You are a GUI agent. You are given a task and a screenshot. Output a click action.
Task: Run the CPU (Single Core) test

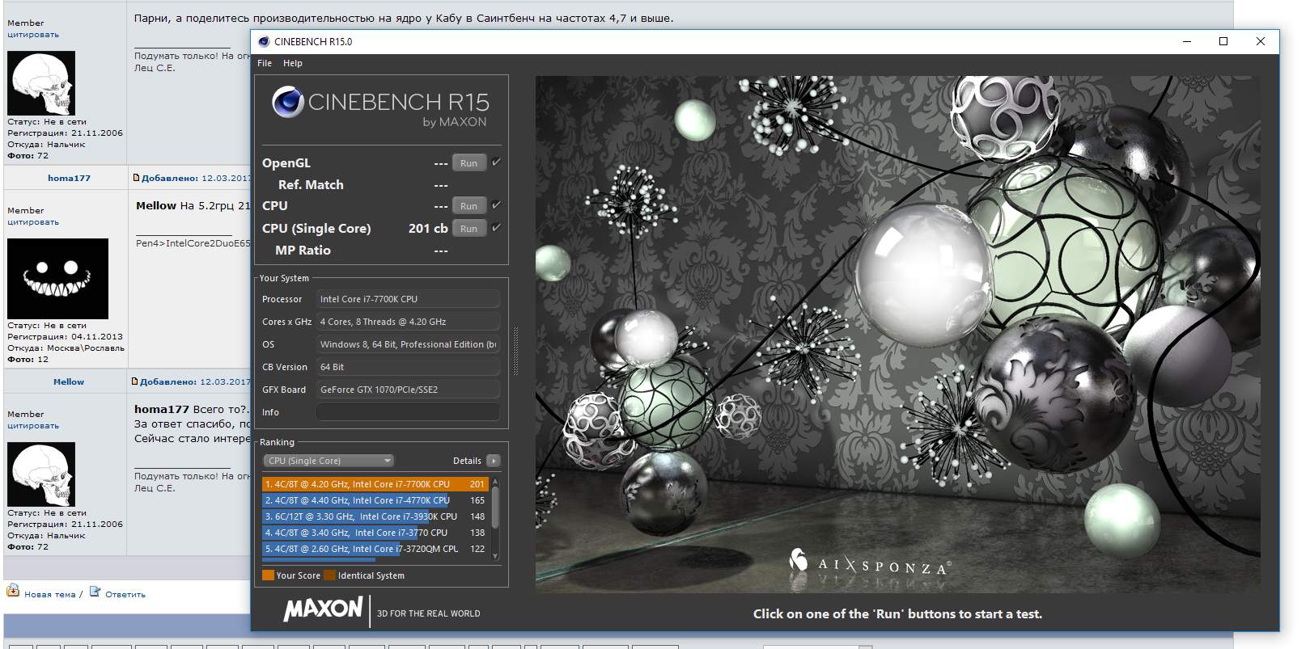[469, 229]
